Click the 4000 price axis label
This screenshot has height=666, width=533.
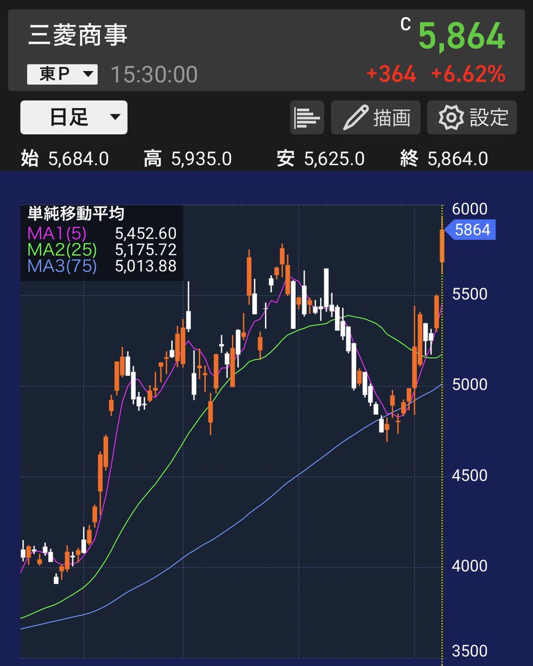470,566
